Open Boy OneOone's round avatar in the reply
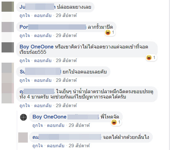 [23, 117]
